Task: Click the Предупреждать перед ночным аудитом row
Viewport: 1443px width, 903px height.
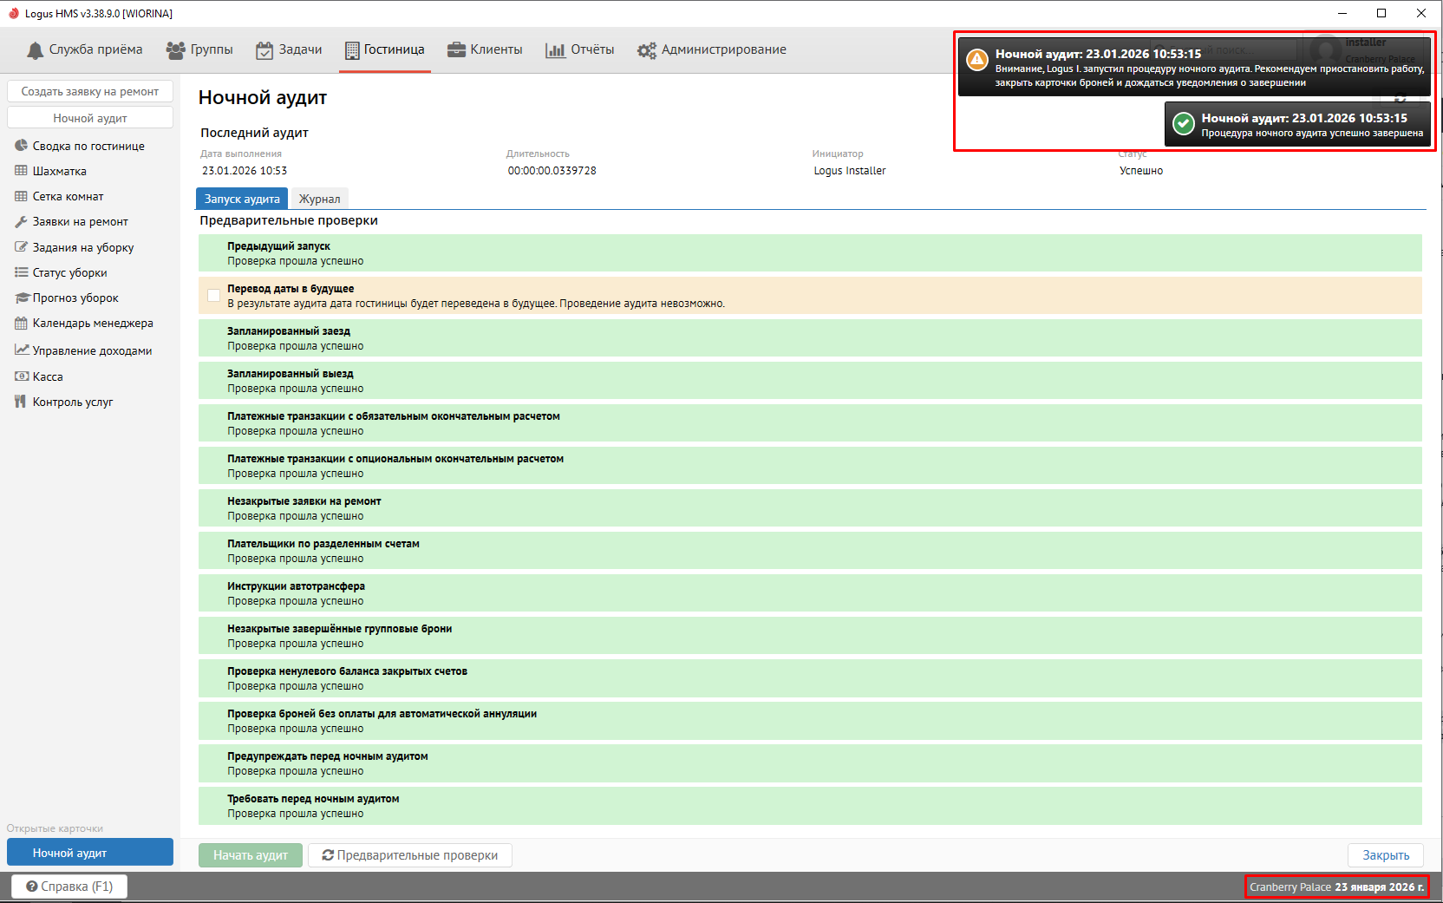Action: 810,763
